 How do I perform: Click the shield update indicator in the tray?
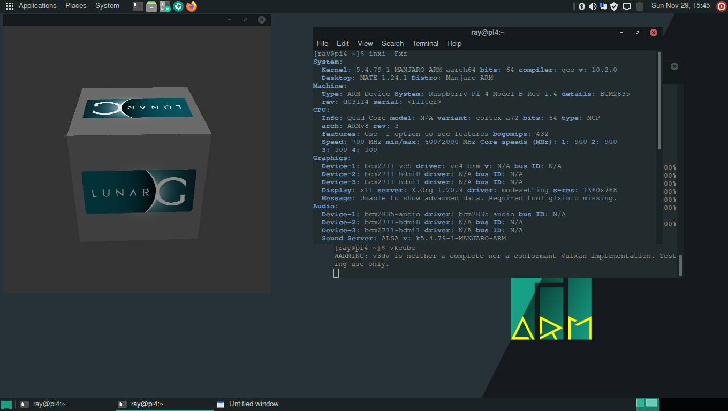(614, 6)
